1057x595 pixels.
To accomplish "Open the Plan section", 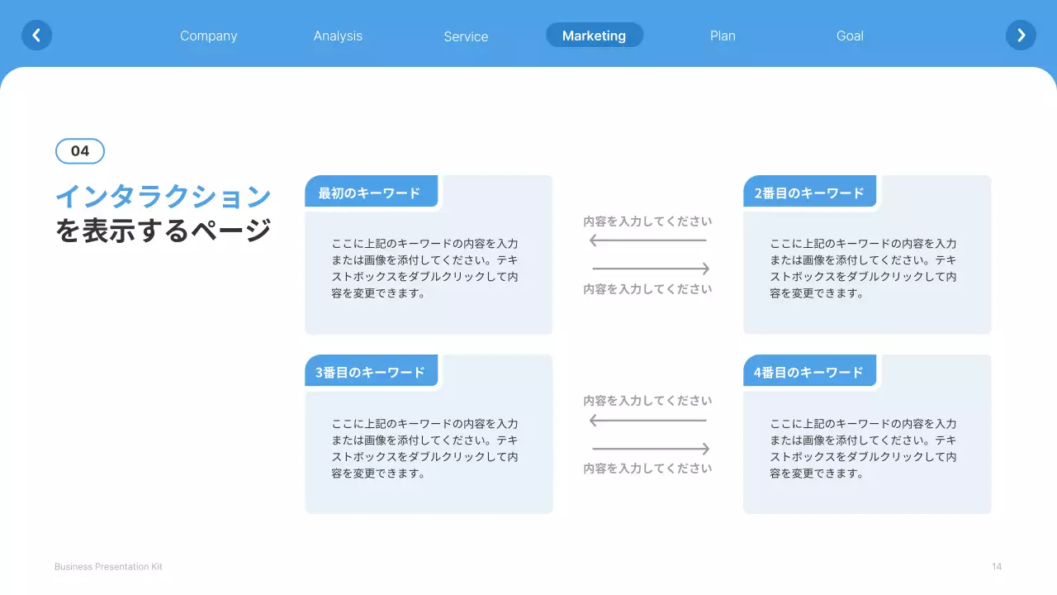I will (723, 36).
